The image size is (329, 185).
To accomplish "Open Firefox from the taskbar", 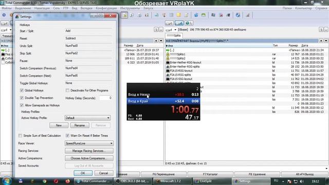I will pos(67,181).
